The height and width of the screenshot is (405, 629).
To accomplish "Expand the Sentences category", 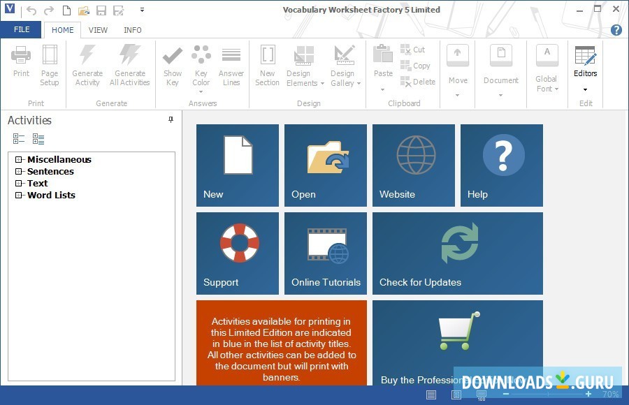I will 18,171.
